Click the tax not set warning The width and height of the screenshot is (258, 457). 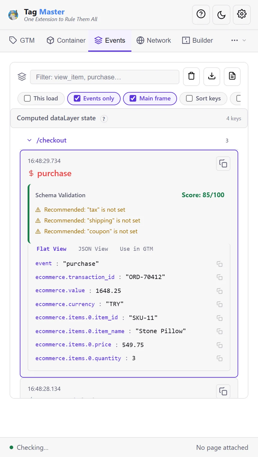tap(85, 210)
